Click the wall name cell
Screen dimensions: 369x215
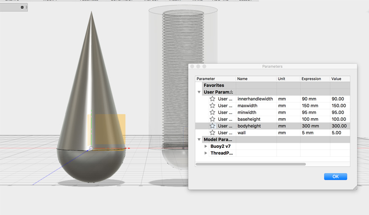pyautogui.click(x=256, y=133)
